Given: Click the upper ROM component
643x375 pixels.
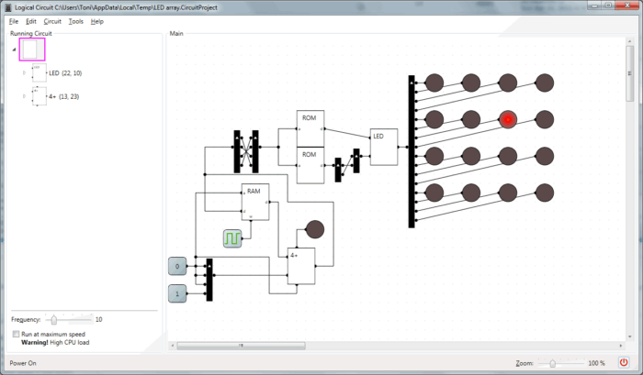Looking at the screenshot, I should [310, 128].
